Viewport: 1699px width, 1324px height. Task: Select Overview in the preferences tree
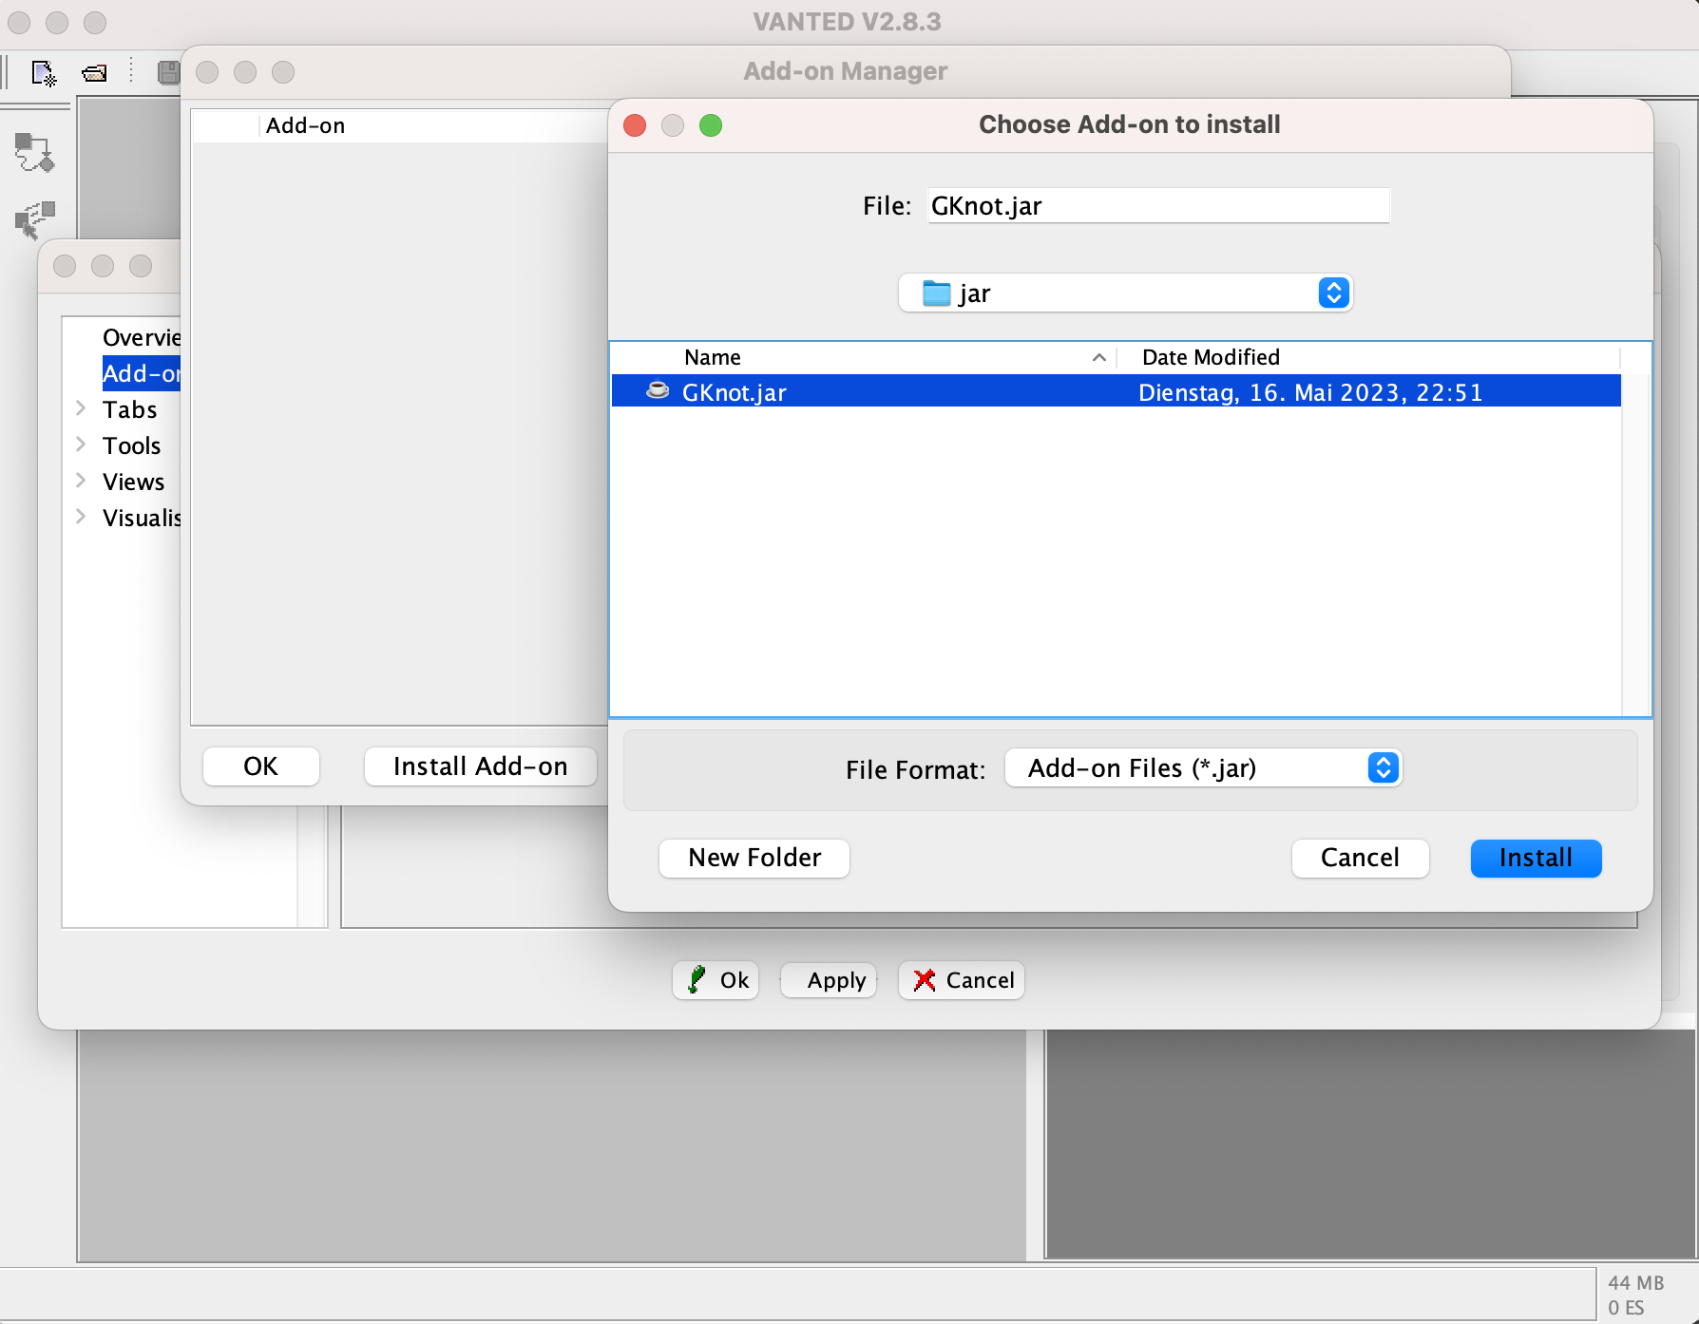tap(141, 337)
